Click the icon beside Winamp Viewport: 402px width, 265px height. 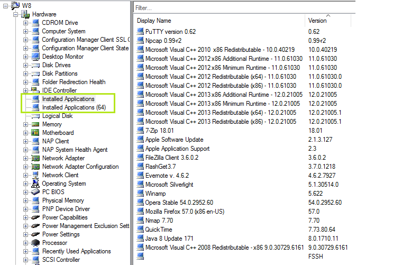140,194
